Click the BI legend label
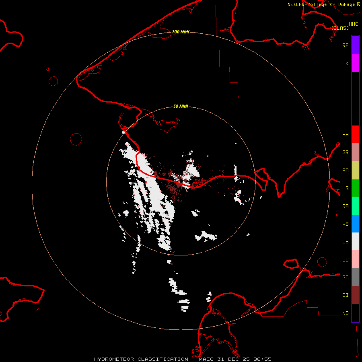Screen dimensions: 362x362 (345, 295)
